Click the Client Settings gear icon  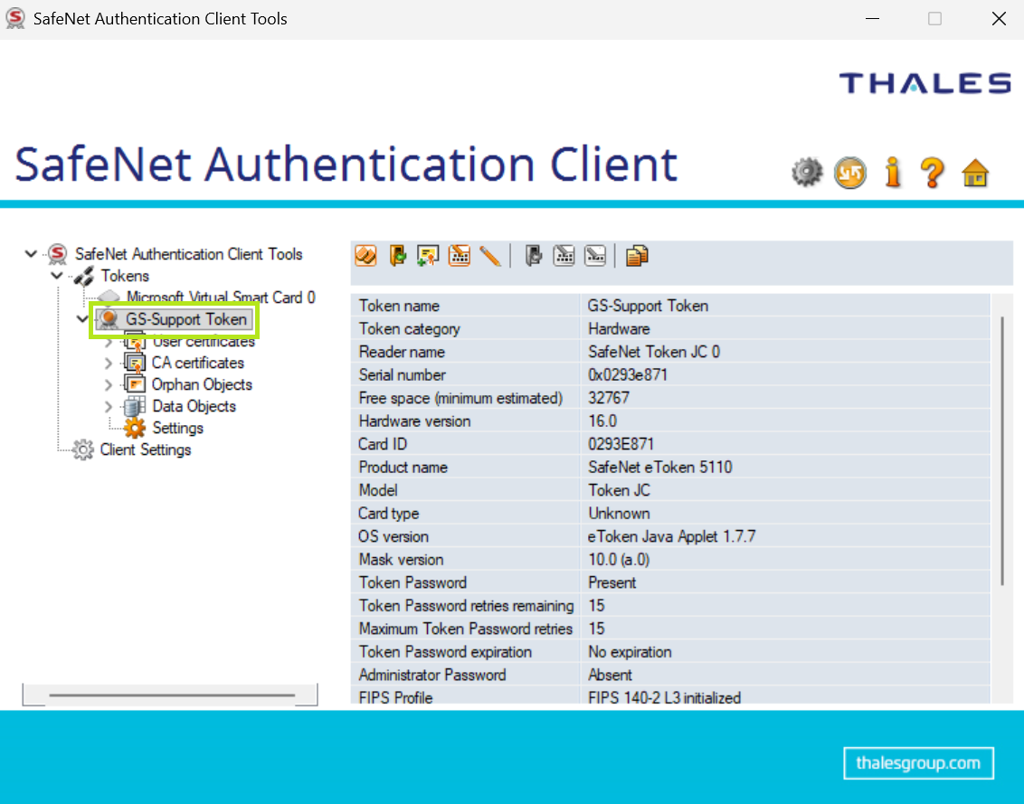click(83, 450)
